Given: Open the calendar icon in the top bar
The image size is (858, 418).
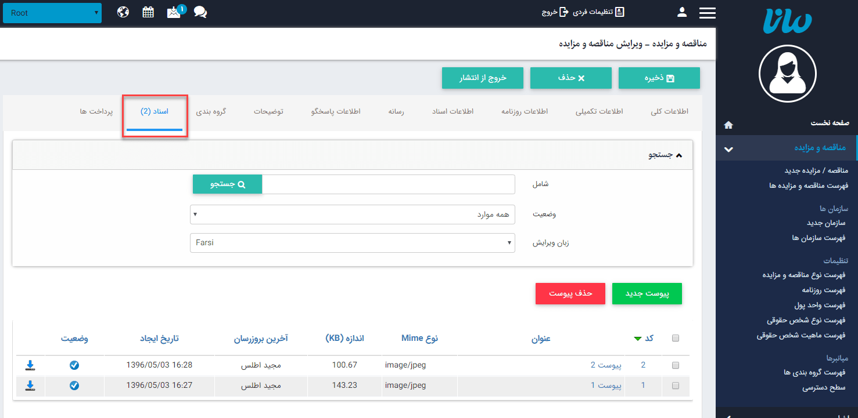Looking at the screenshot, I should point(148,12).
